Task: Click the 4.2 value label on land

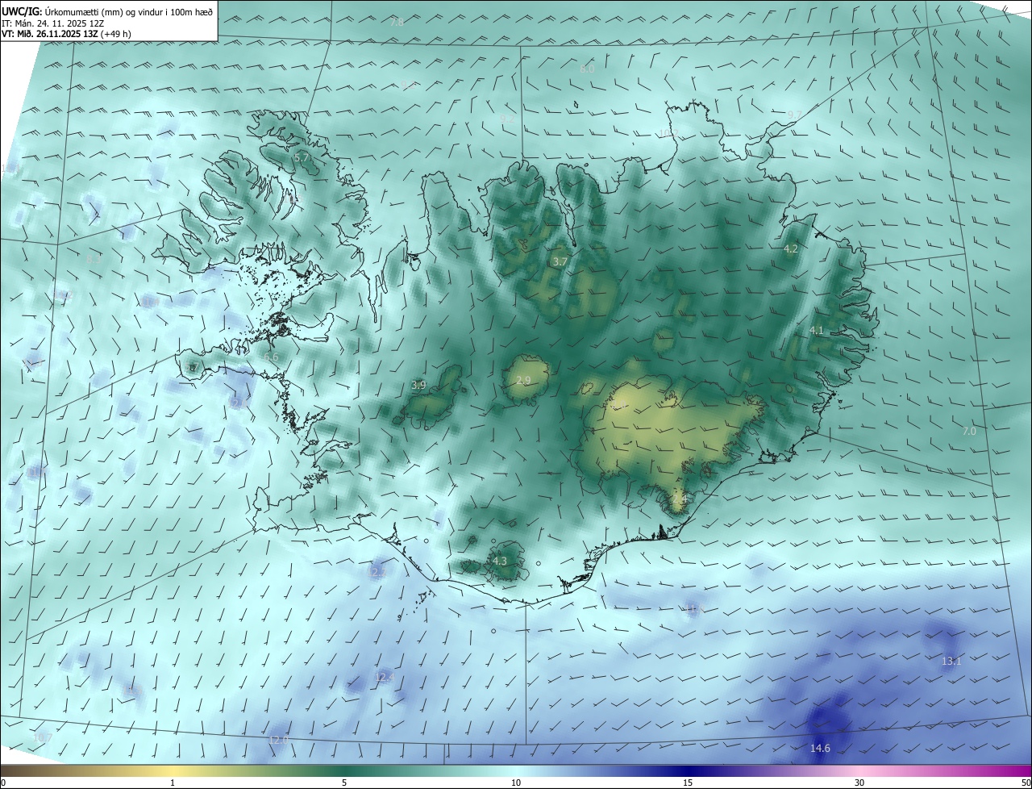Action: pos(791,249)
